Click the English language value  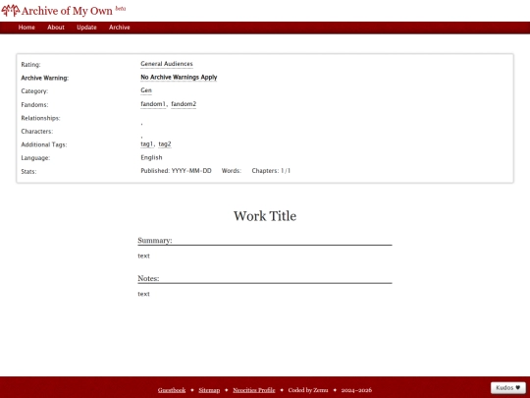[151, 157]
